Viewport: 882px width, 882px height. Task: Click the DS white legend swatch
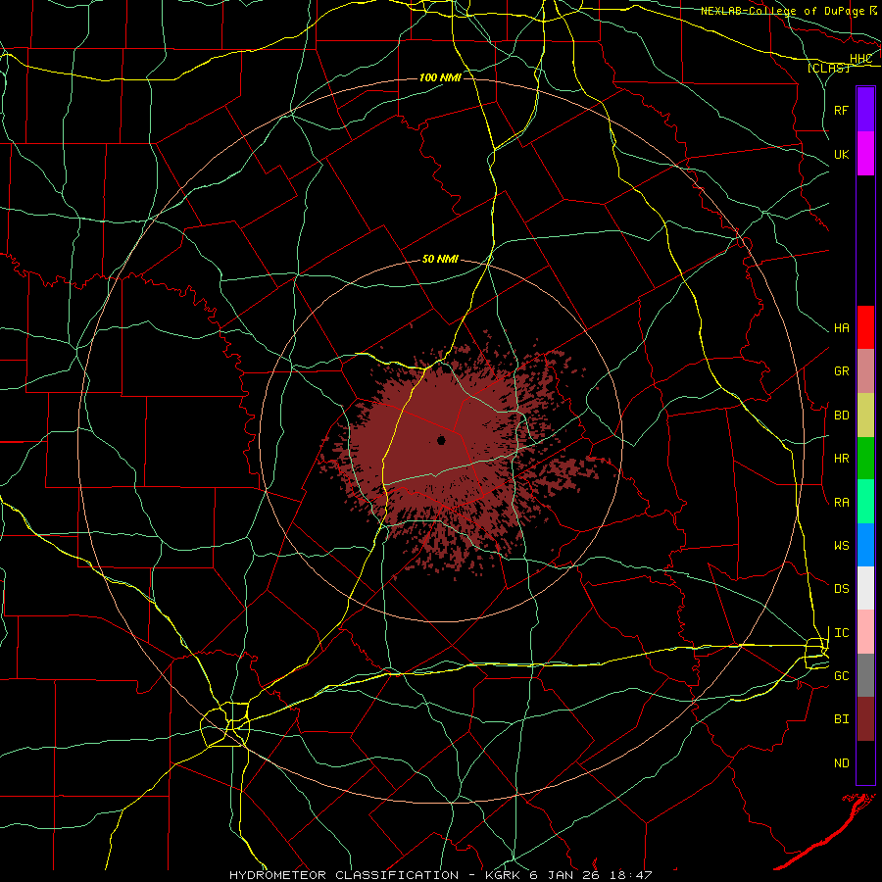point(865,588)
